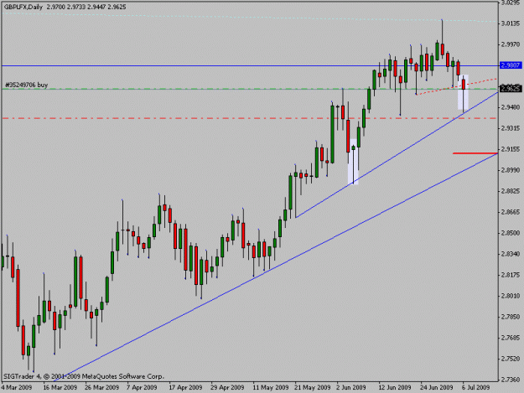524x393 pixels.
Task: Click the 2.8175 price axis label
Action: (511, 275)
